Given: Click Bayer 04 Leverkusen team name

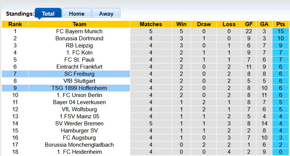Looking at the screenshot, I should [79, 102].
